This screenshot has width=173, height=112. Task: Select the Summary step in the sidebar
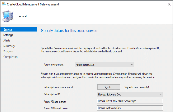9,46
